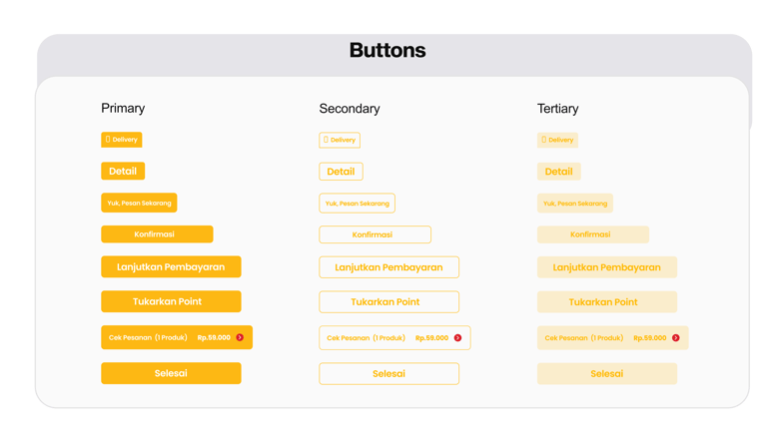Image resolution: width=767 pixels, height=442 pixels.
Task: Click the primary filled Detail button
Action: click(123, 172)
